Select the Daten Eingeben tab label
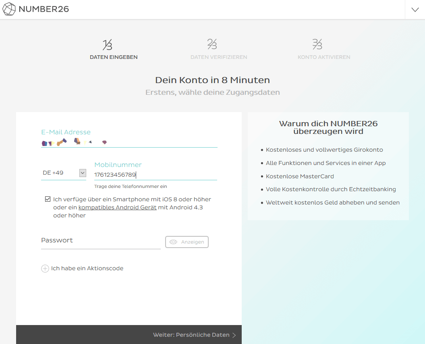 (x=114, y=57)
